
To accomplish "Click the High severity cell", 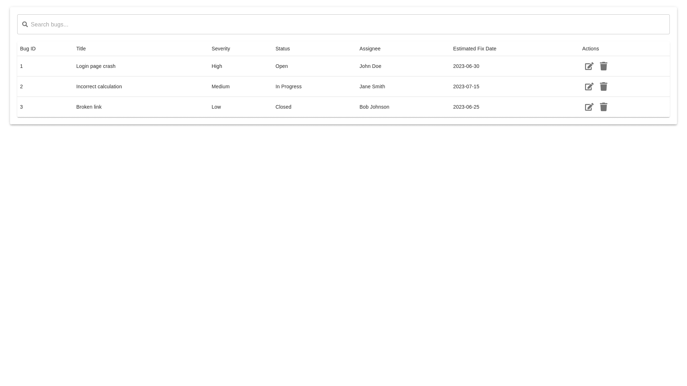I will (x=217, y=66).
